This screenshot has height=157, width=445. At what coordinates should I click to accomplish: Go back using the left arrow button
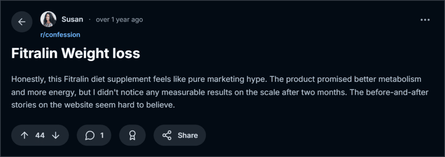22,22
